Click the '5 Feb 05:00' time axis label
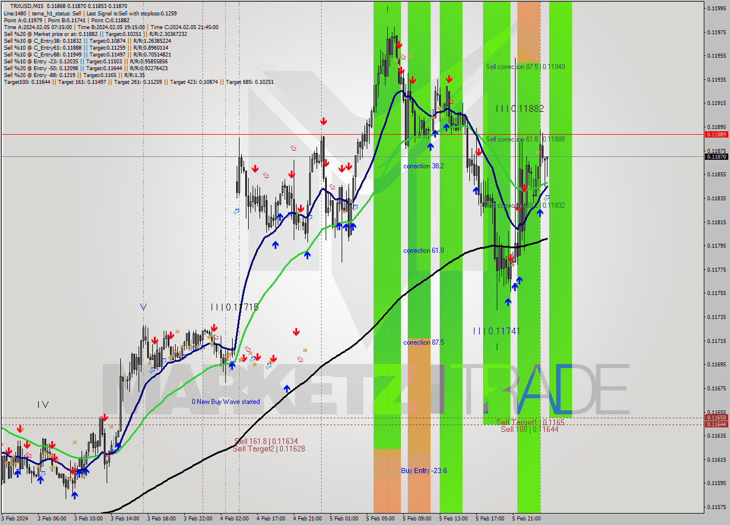730x525 pixels. pyautogui.click(x=380, y=519)
